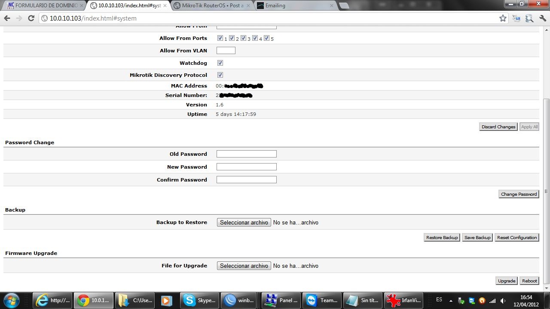550x309 pixels.
Task: Launch Windows Media Player from the taskbar
Action: click(166, 300)
